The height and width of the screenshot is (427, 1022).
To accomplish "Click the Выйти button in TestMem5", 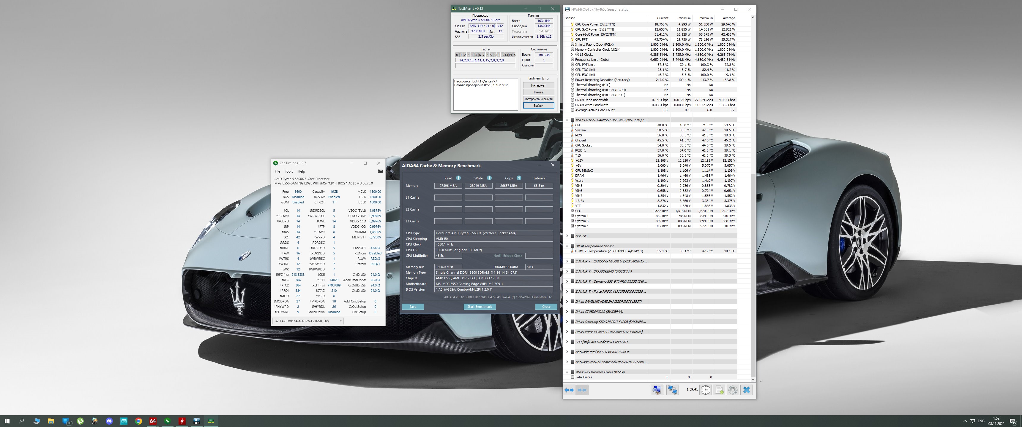I will [x=538, y=106].
